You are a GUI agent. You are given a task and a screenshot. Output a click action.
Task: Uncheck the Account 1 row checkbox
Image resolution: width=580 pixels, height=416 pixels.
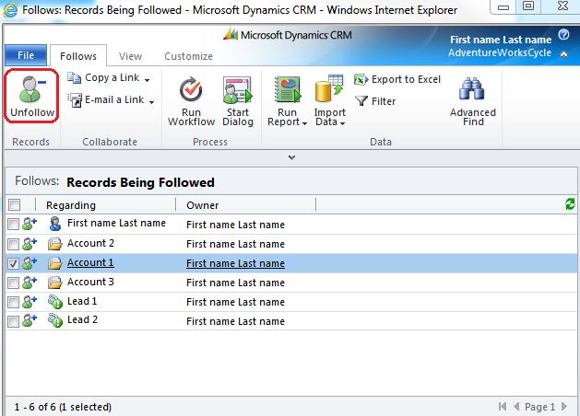pos(13,263)
